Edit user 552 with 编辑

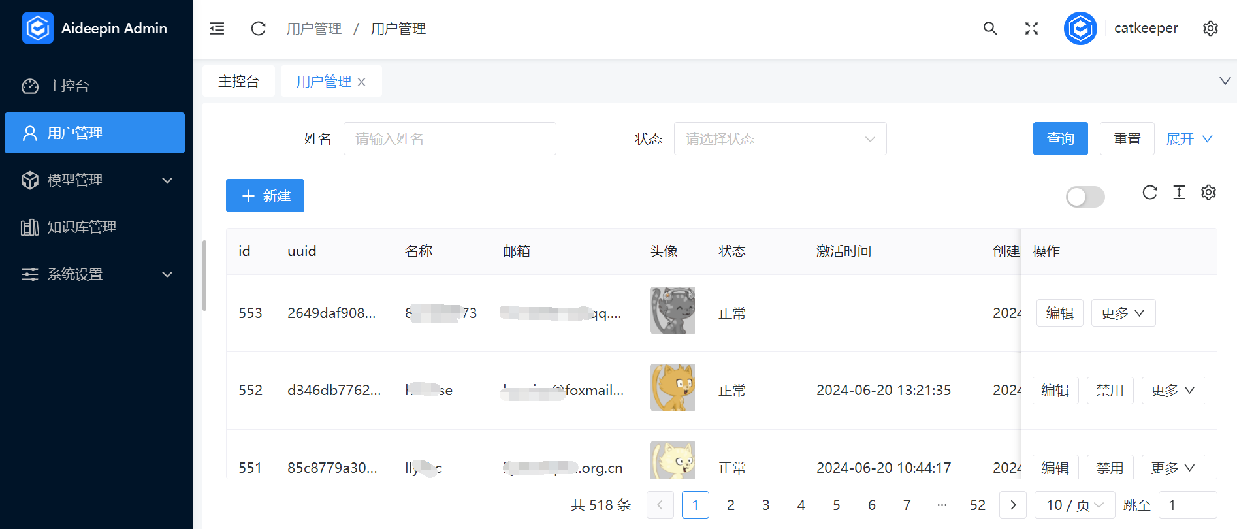tap(1055, 391)
